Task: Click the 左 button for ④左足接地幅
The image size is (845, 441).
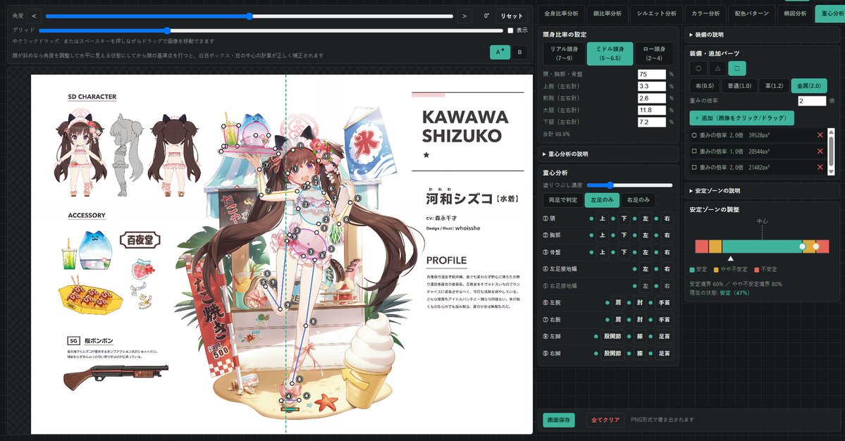Action: coord(646,268)
